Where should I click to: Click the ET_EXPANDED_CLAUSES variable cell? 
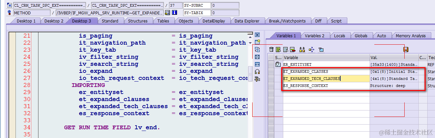(x=326, y=72)
